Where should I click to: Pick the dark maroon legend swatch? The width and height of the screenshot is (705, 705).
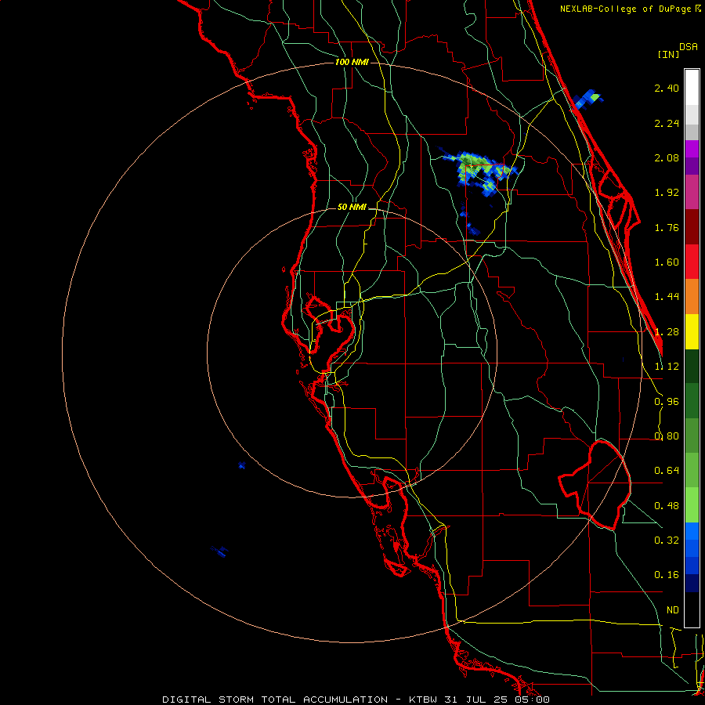coord(692,227)
